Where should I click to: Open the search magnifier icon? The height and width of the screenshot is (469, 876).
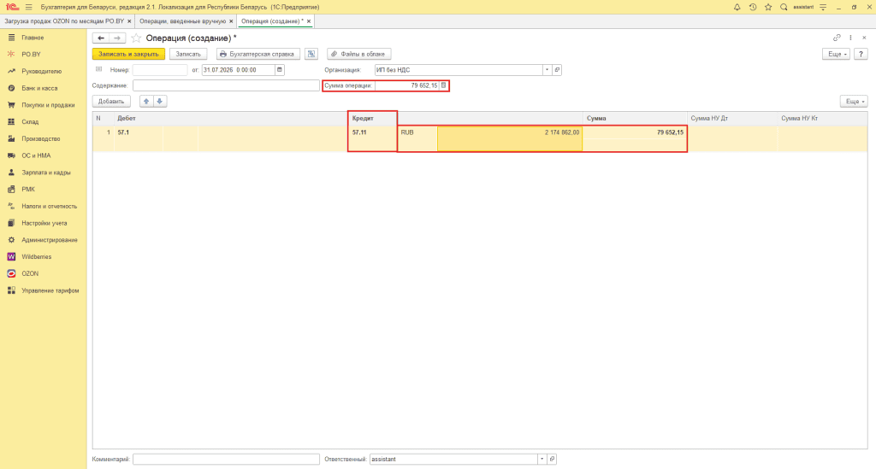tap(784, 7)
